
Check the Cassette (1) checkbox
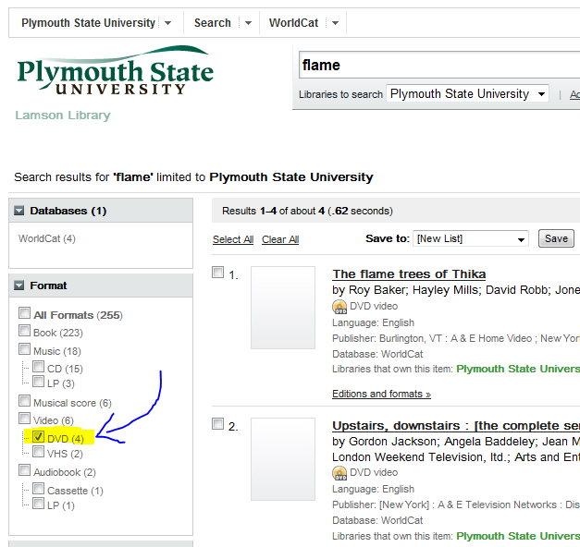click(x=39, y=489)
